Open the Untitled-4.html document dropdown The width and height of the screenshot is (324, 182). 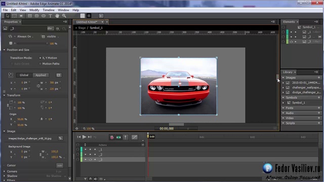(102, 22)
